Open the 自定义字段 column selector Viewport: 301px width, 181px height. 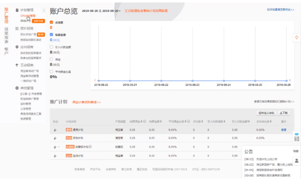tap(267, 113)
